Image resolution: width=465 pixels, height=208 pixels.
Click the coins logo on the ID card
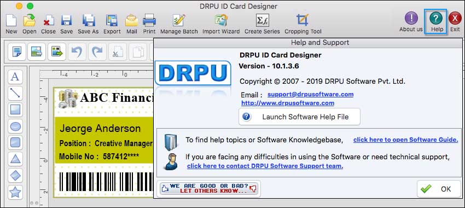tap(68, 99)
